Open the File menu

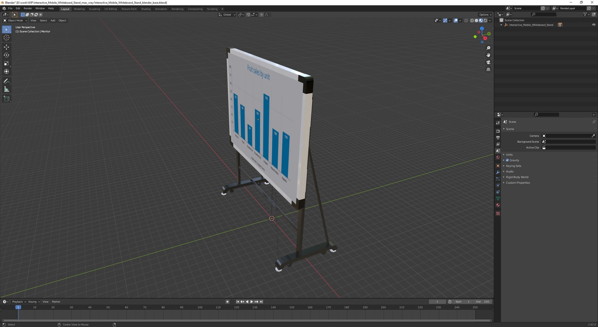(x=10, y=8)
